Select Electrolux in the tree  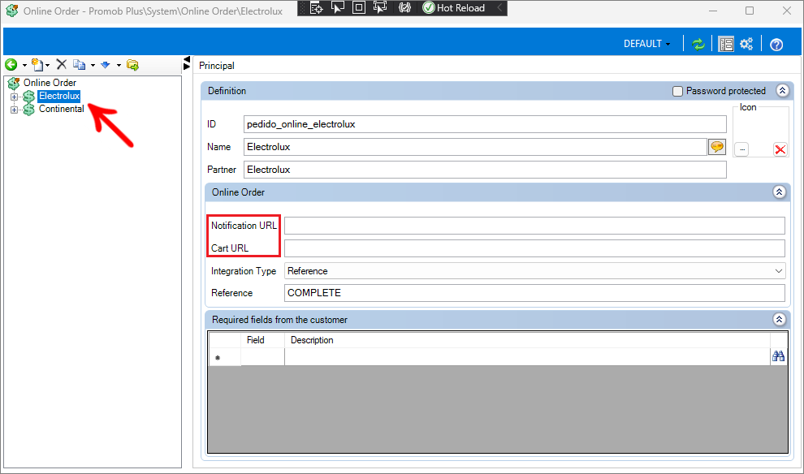point(59,96)
